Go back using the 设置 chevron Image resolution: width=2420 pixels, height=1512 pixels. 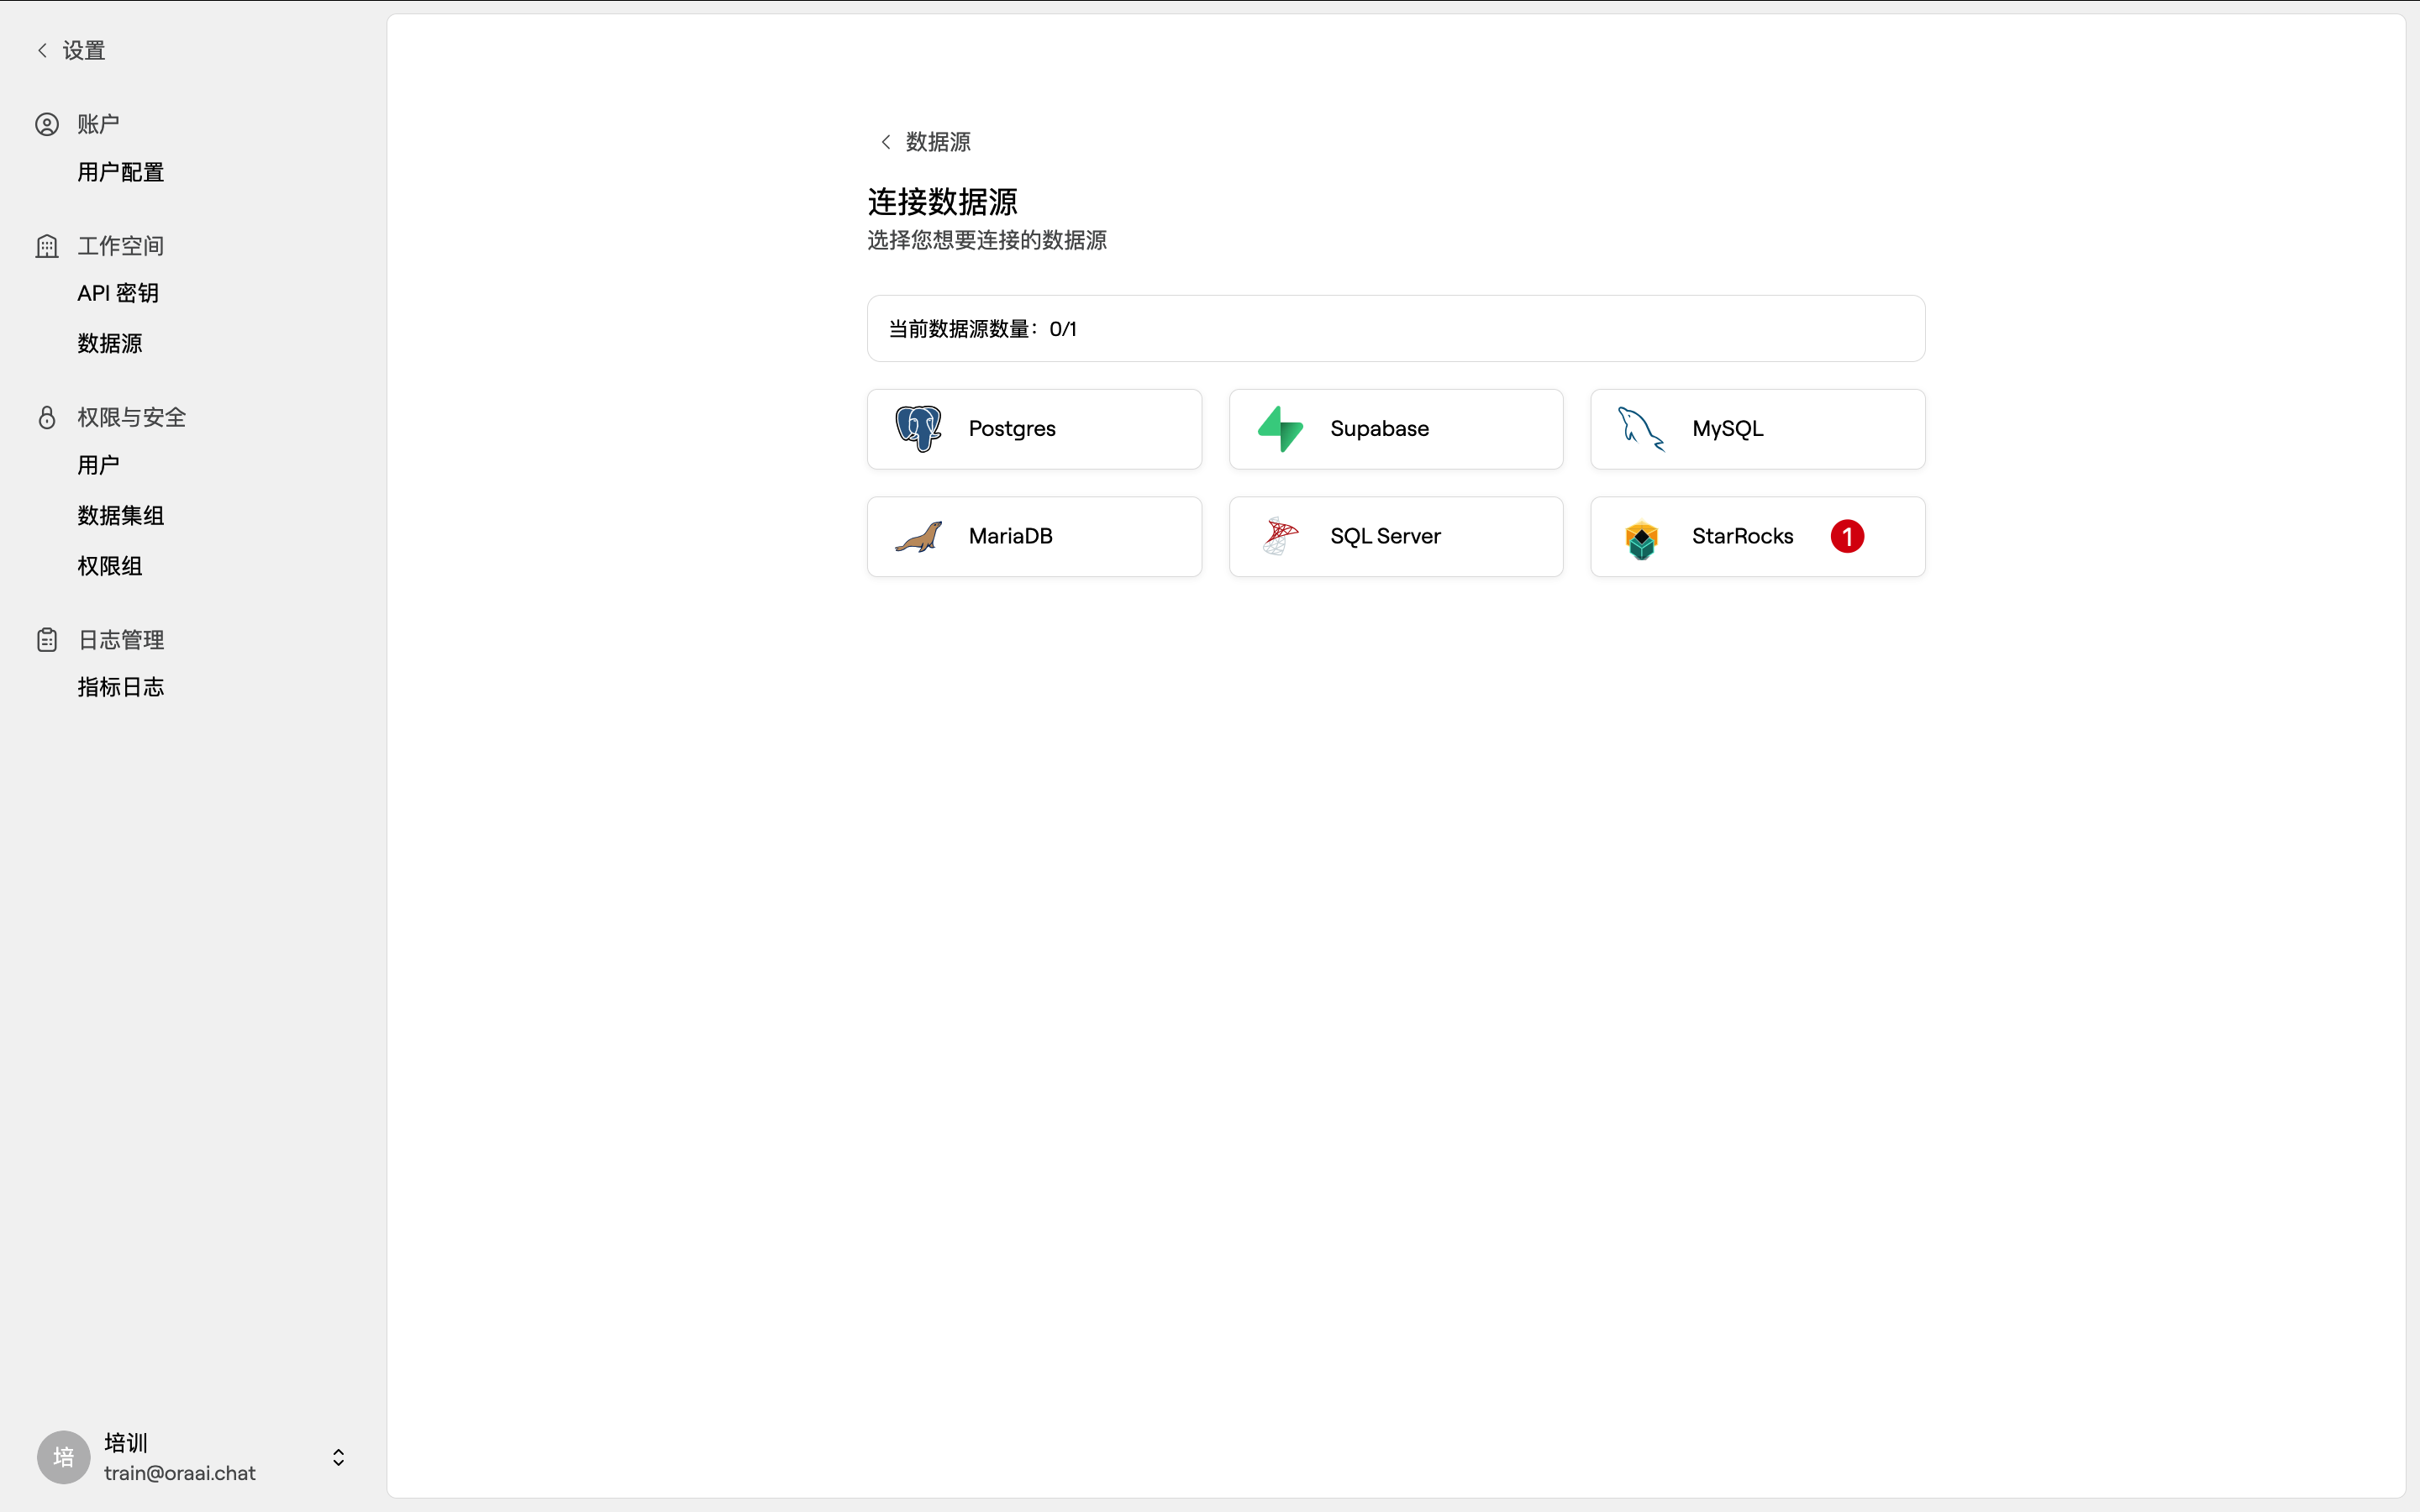click(x=42, y=50)
